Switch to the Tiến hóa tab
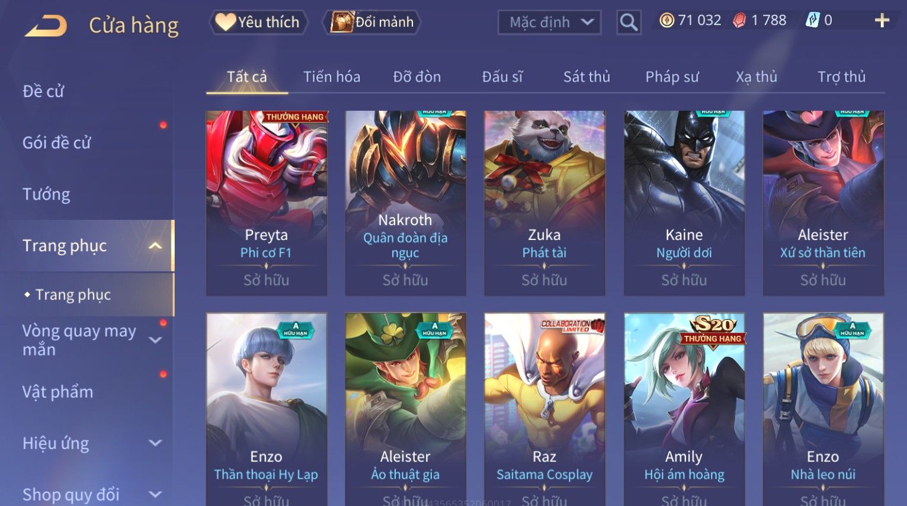The width and height of the screenshot is (907, 506). (332, 76)
